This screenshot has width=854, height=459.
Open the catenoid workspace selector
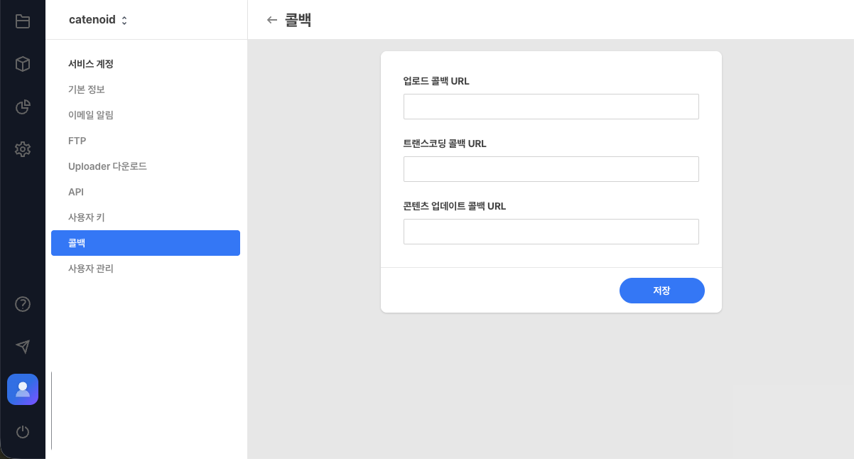click(97, 20)
